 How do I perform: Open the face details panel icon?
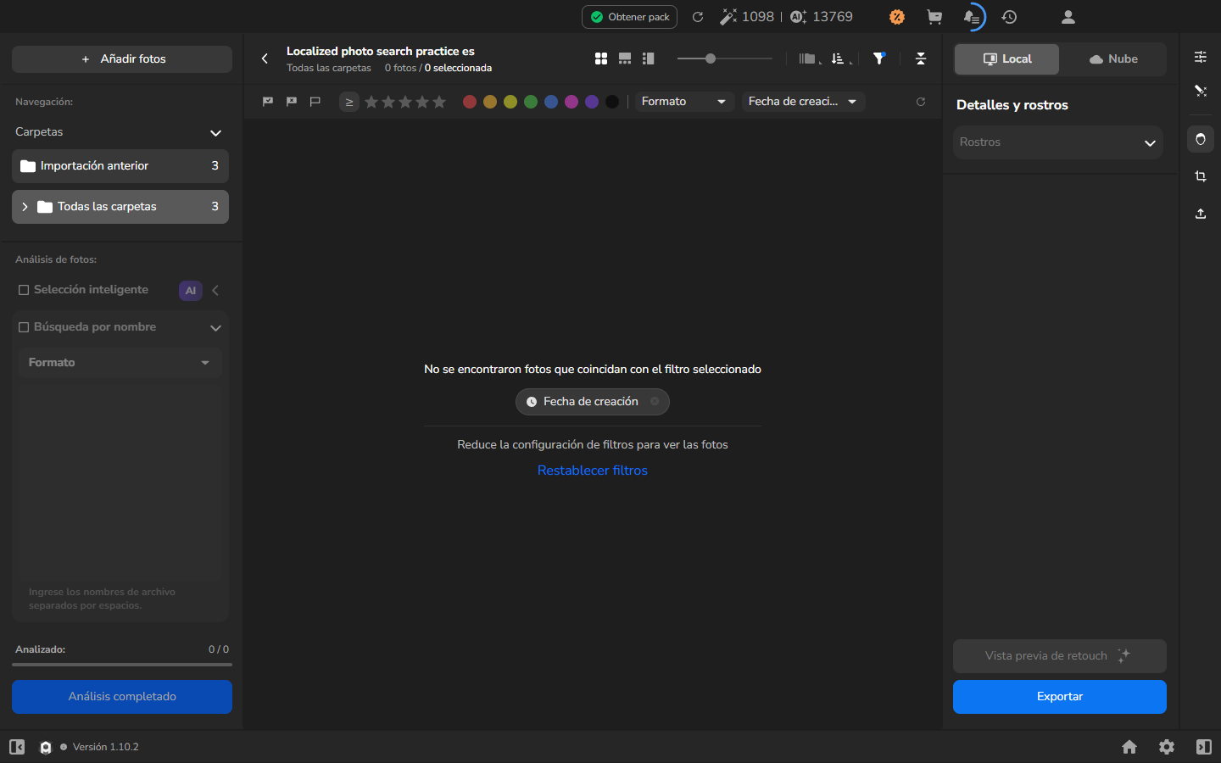[x=1201, y=139]
